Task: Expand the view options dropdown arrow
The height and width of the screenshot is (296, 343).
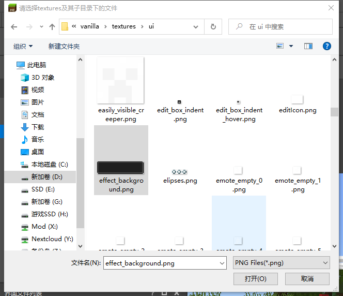Action: [x=291, y=46]
